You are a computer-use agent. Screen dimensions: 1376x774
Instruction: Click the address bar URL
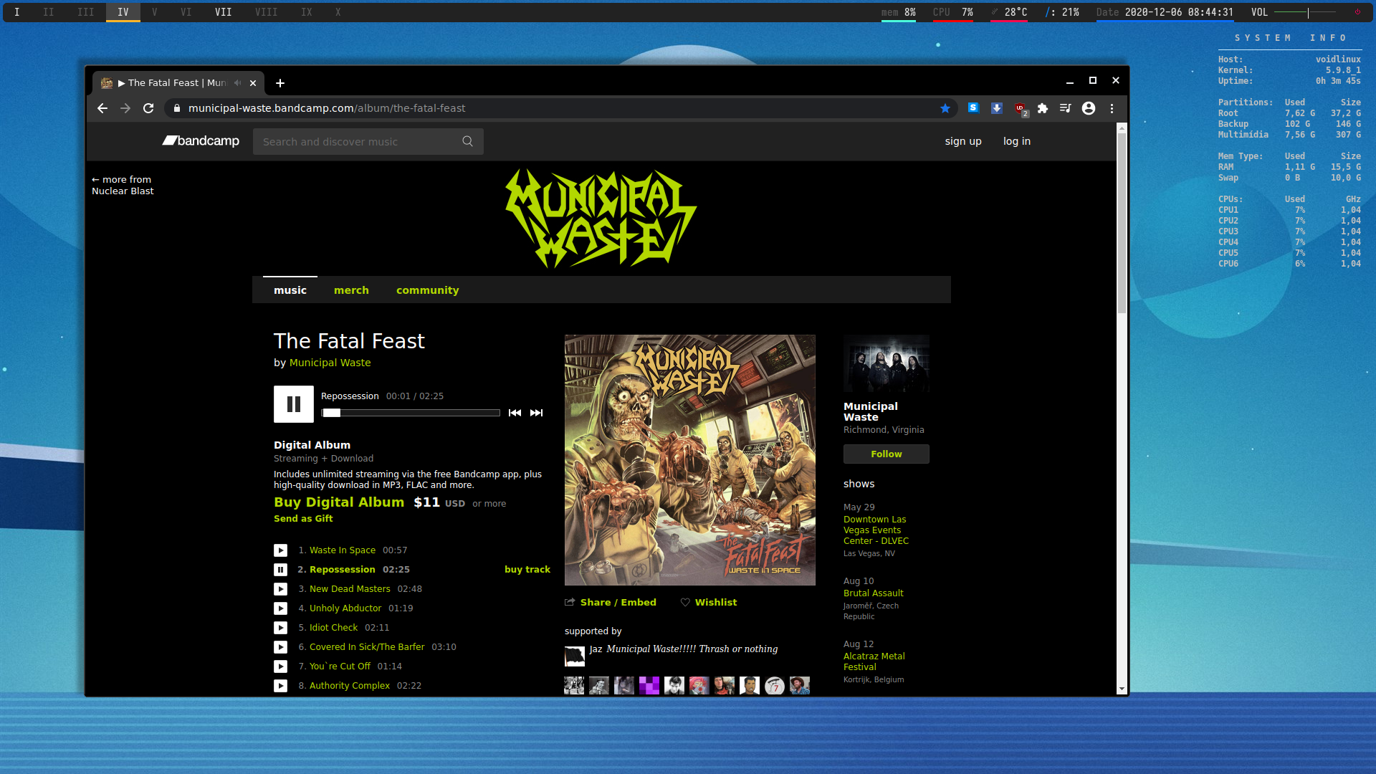[327, 108]
